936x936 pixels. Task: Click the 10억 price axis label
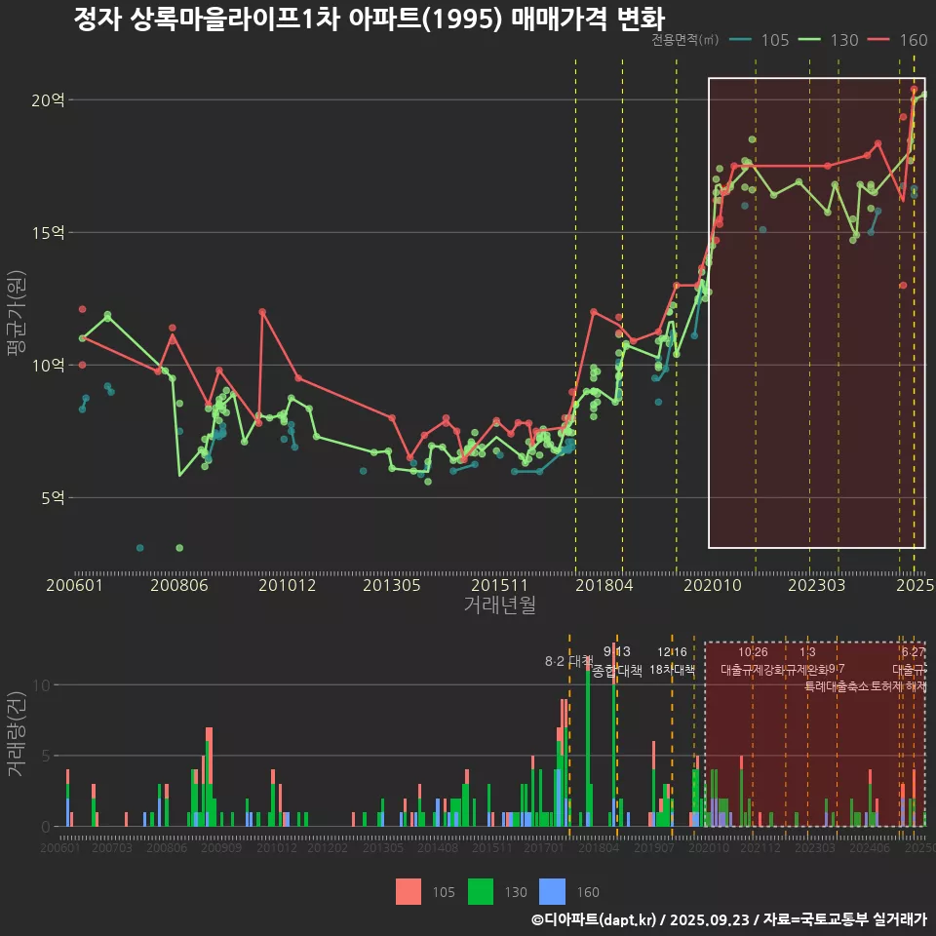pos(48,366)
